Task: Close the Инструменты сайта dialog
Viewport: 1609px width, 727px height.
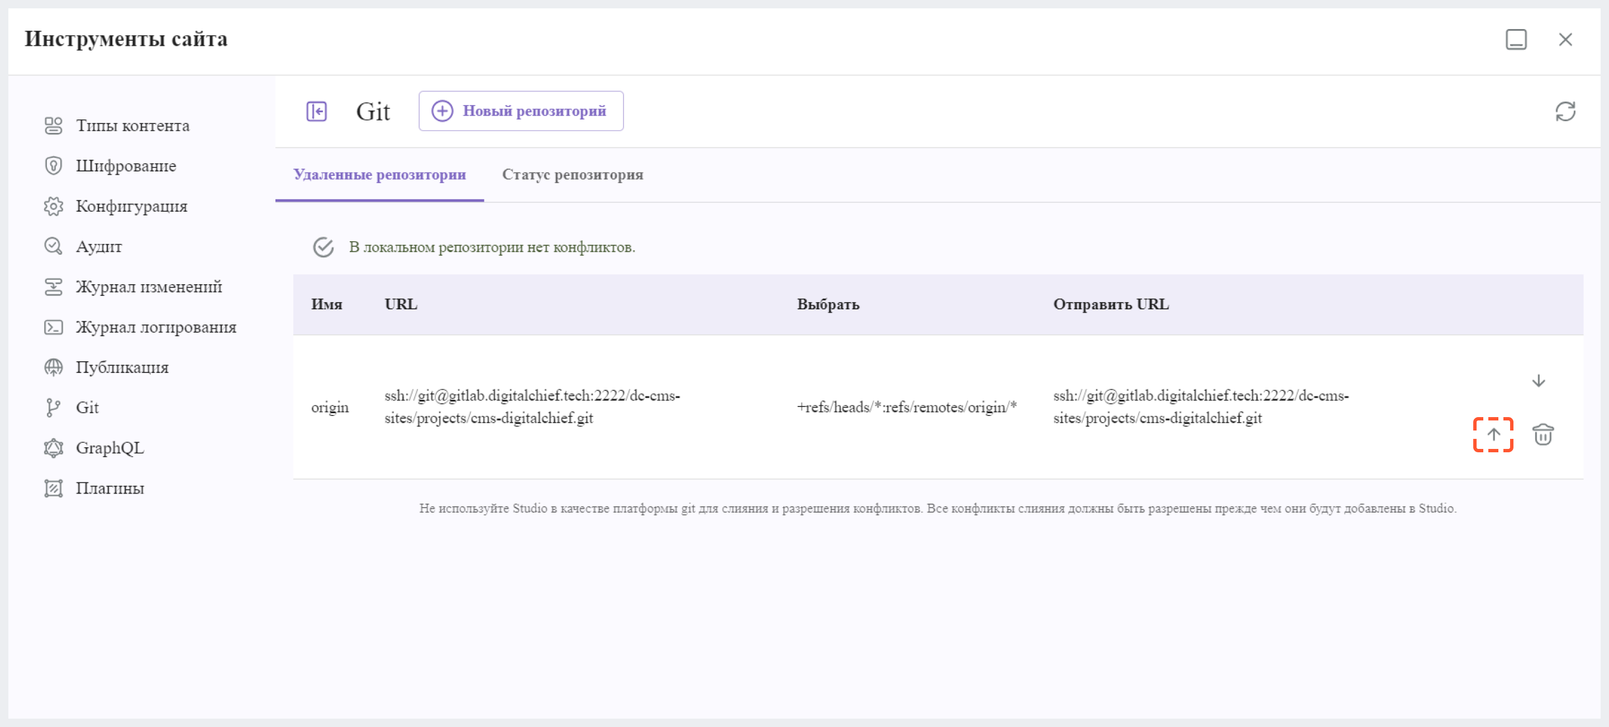Action: click(1565, 39)
